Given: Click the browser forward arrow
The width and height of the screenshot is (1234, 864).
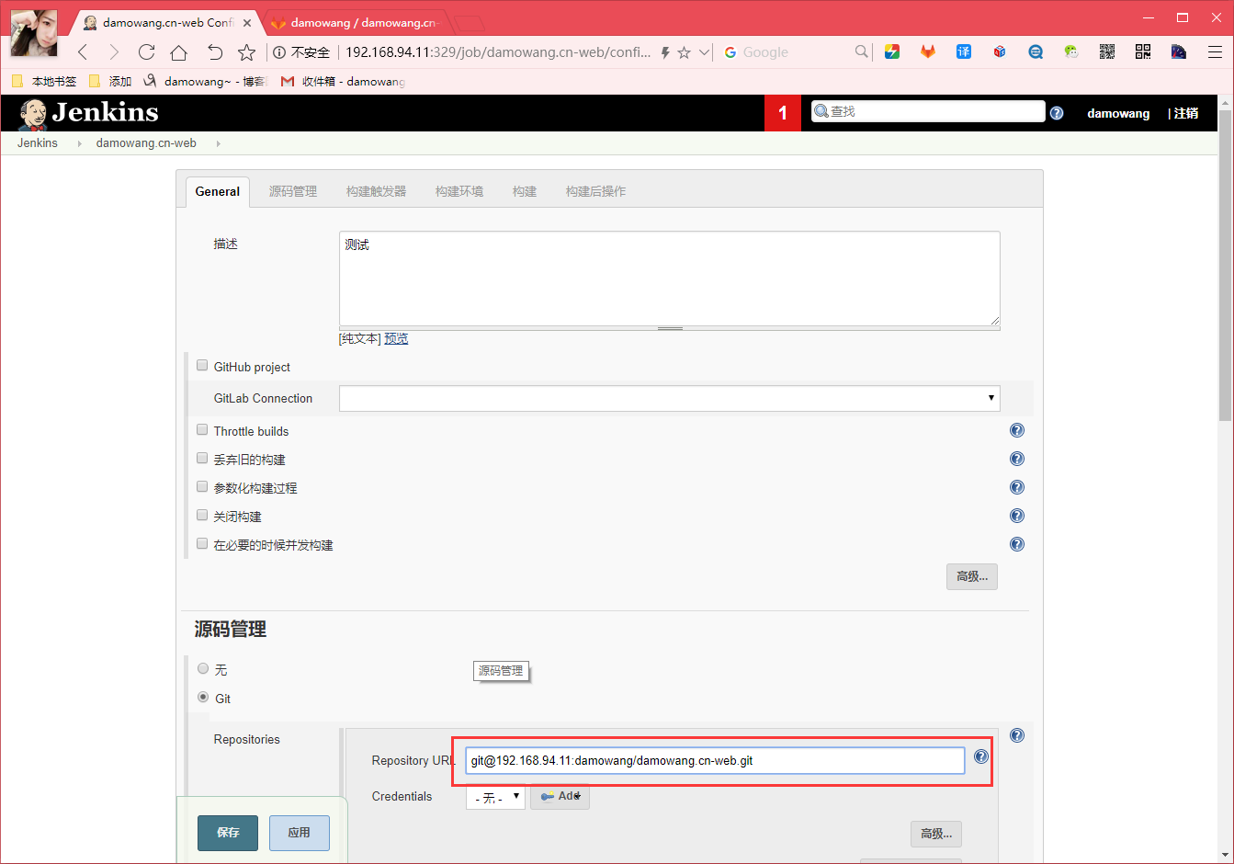Looking at the screenshot, I should [x=114, y=52].
